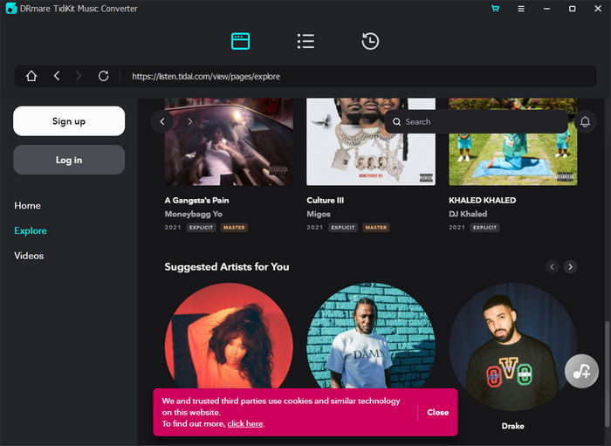Click the Culture III title
This screenshot has width=611, height=446.
326,200
